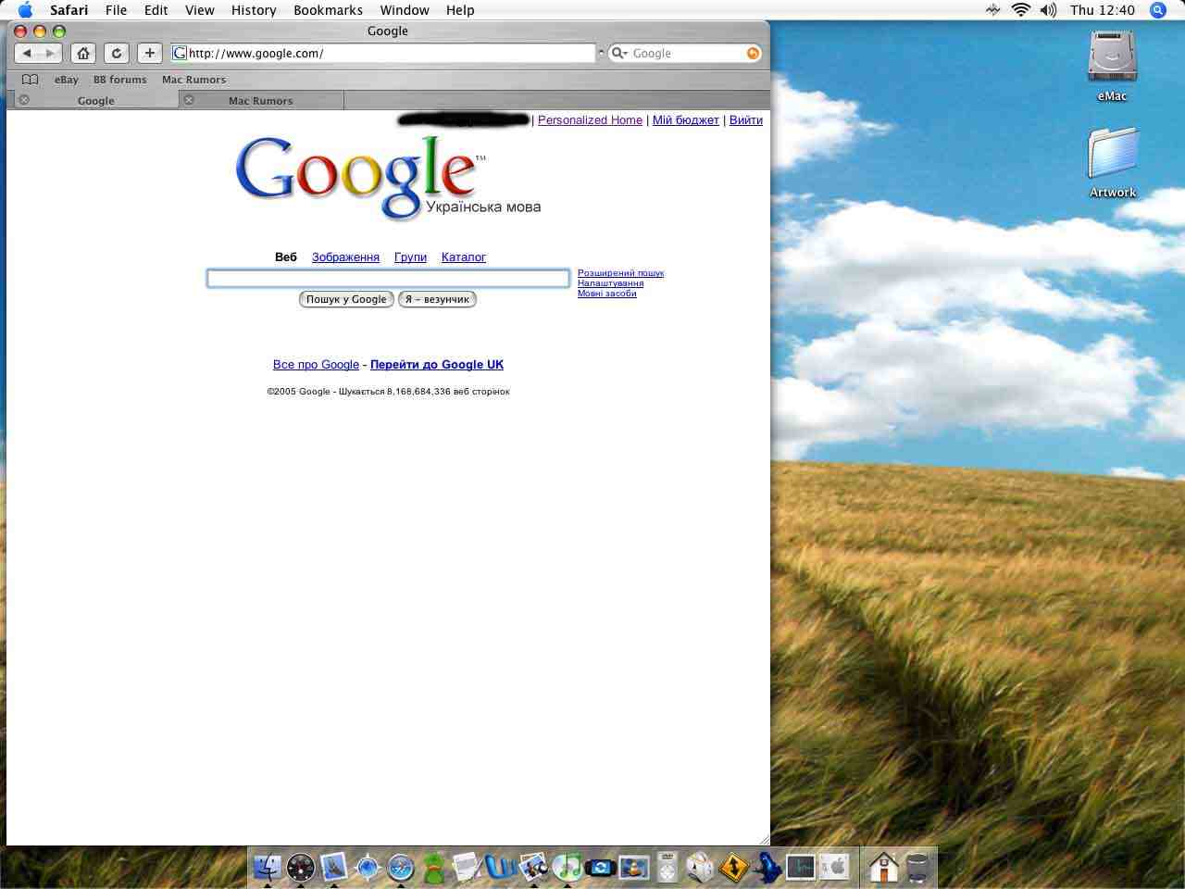
Task: Open the yellow road-sign icon in Dock
Action: click(734, 867)
